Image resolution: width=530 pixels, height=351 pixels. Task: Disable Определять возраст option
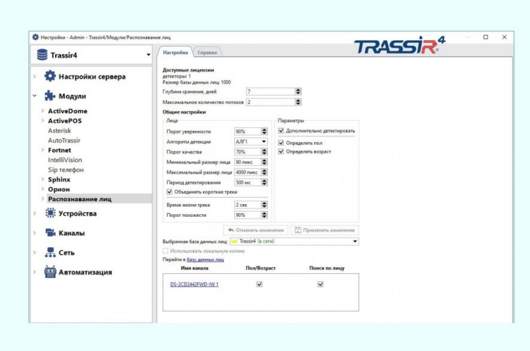(x=281, y=152)
